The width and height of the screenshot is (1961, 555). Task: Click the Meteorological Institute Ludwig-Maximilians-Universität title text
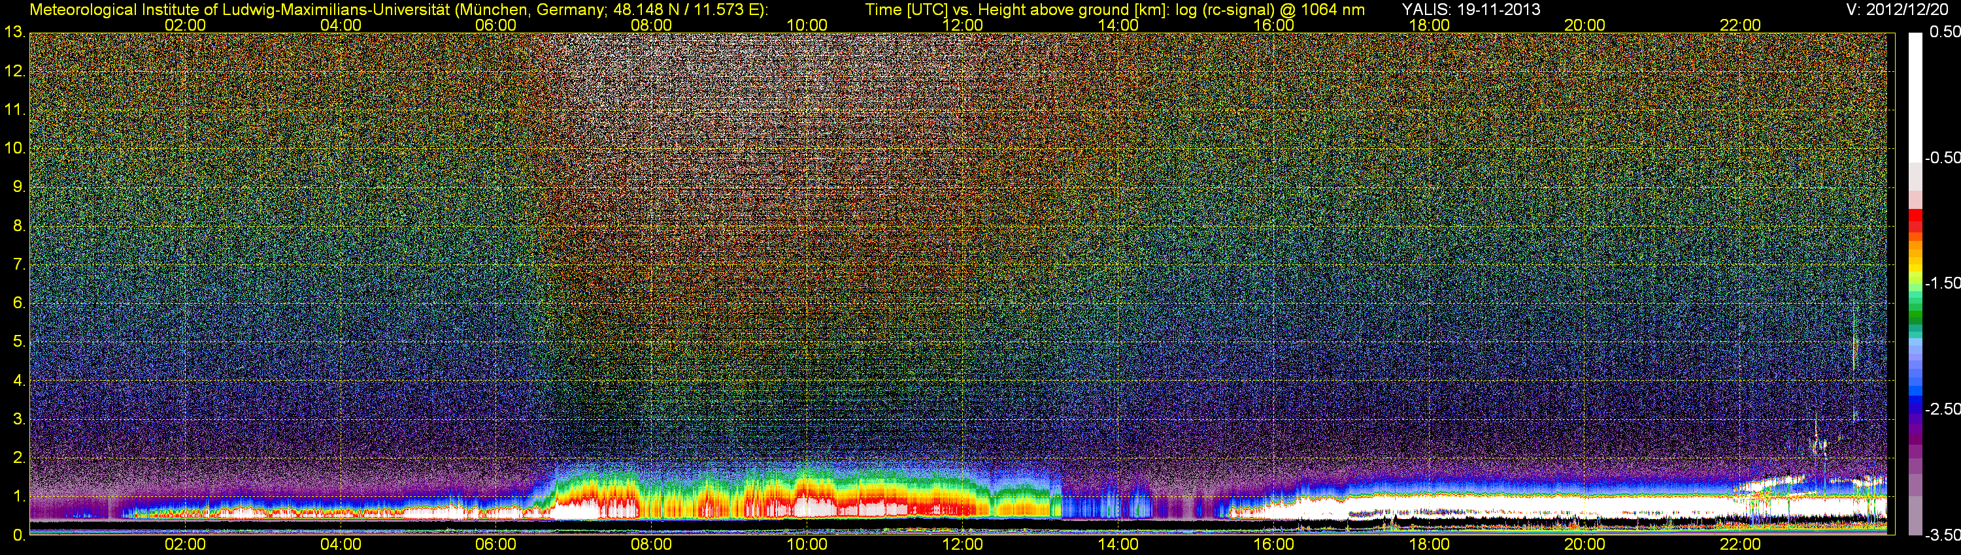398,9
